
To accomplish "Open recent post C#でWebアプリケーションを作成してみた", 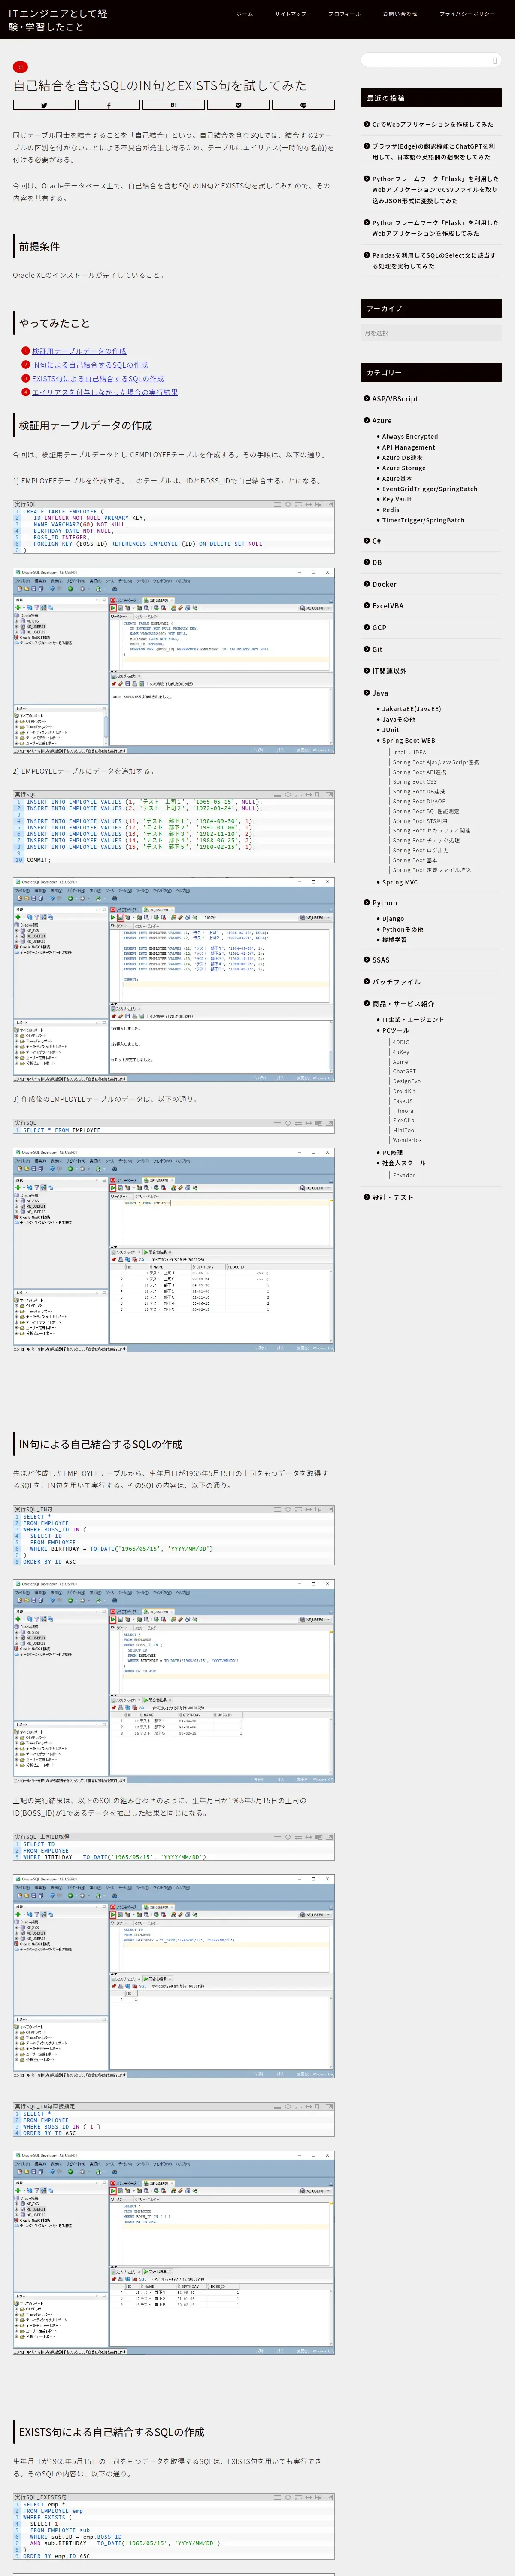I will coord(432,125).
